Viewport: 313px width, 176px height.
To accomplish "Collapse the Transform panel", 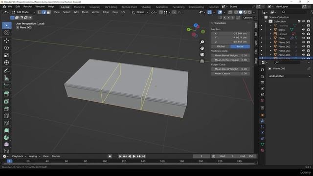I will pos(212,23).
